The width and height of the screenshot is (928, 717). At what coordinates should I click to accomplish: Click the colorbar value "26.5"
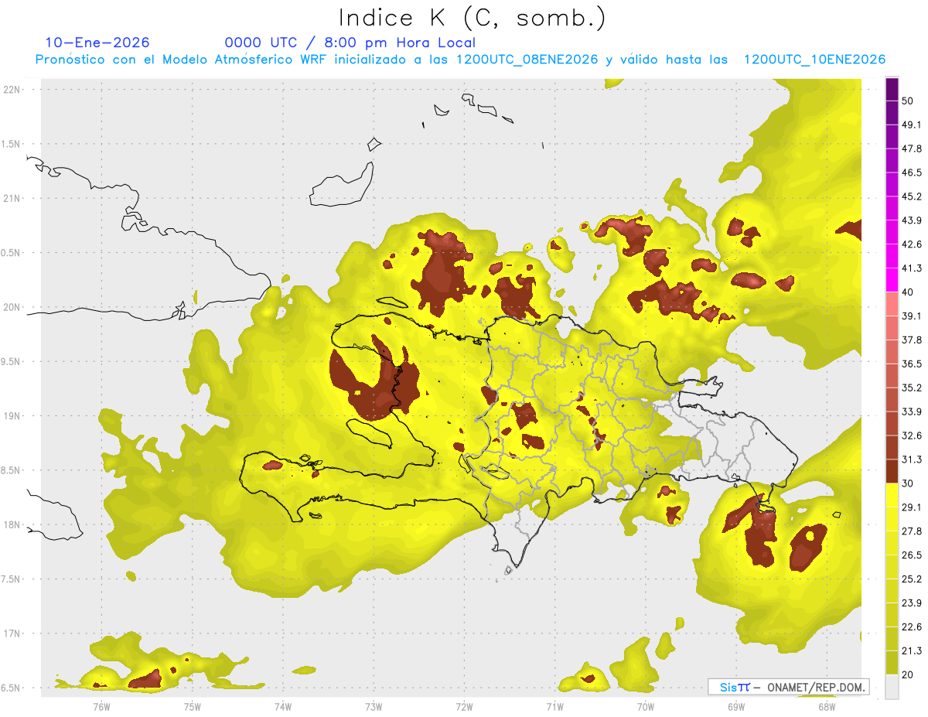coord(911,555)
